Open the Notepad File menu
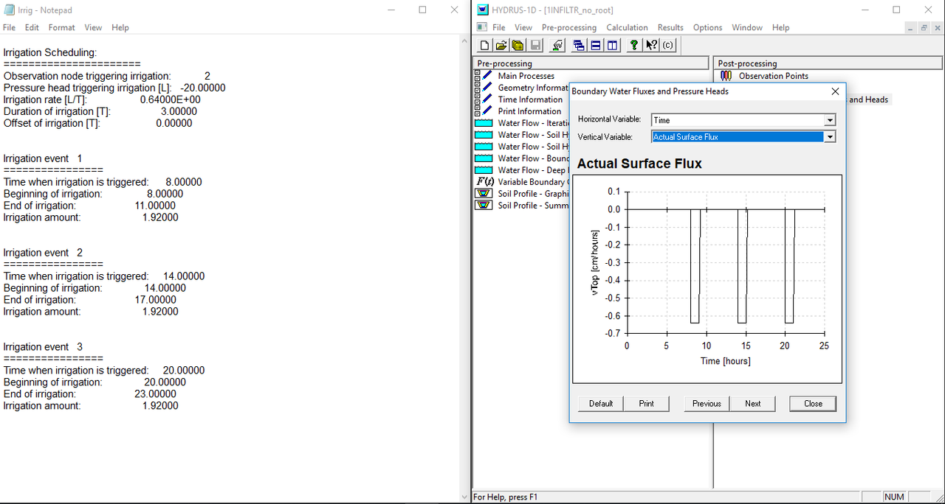 pyautogui.click(x=9, y=27)
